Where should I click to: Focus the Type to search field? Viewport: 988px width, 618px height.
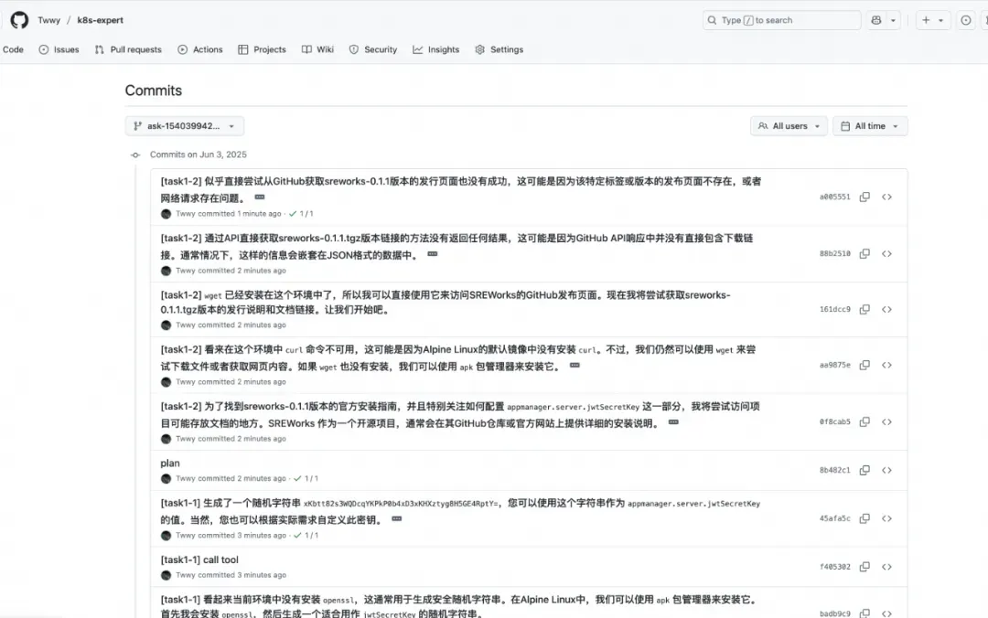pos(781,20)
